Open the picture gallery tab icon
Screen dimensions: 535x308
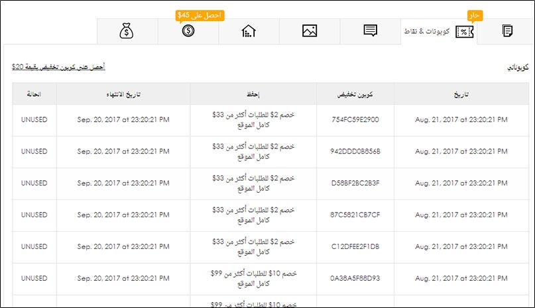point(310,31)
